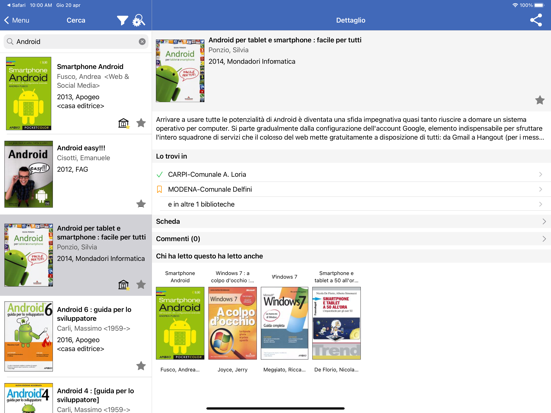Image resolution: width=551 pixels, height=413 pixels.
Task: Click the Android search input field
Action: pyautogui.click(x=76, y=42)
